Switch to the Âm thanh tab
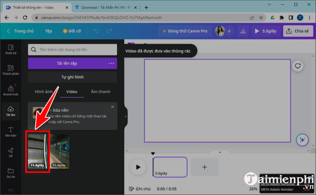Viewport: 316px width, 195px height. click(101, 91)
